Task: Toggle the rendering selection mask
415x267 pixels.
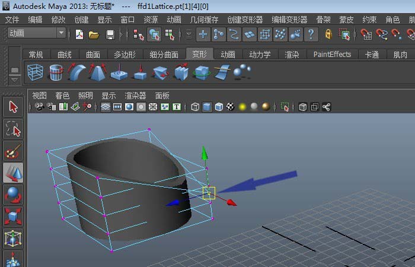Action: click(296, 34)
